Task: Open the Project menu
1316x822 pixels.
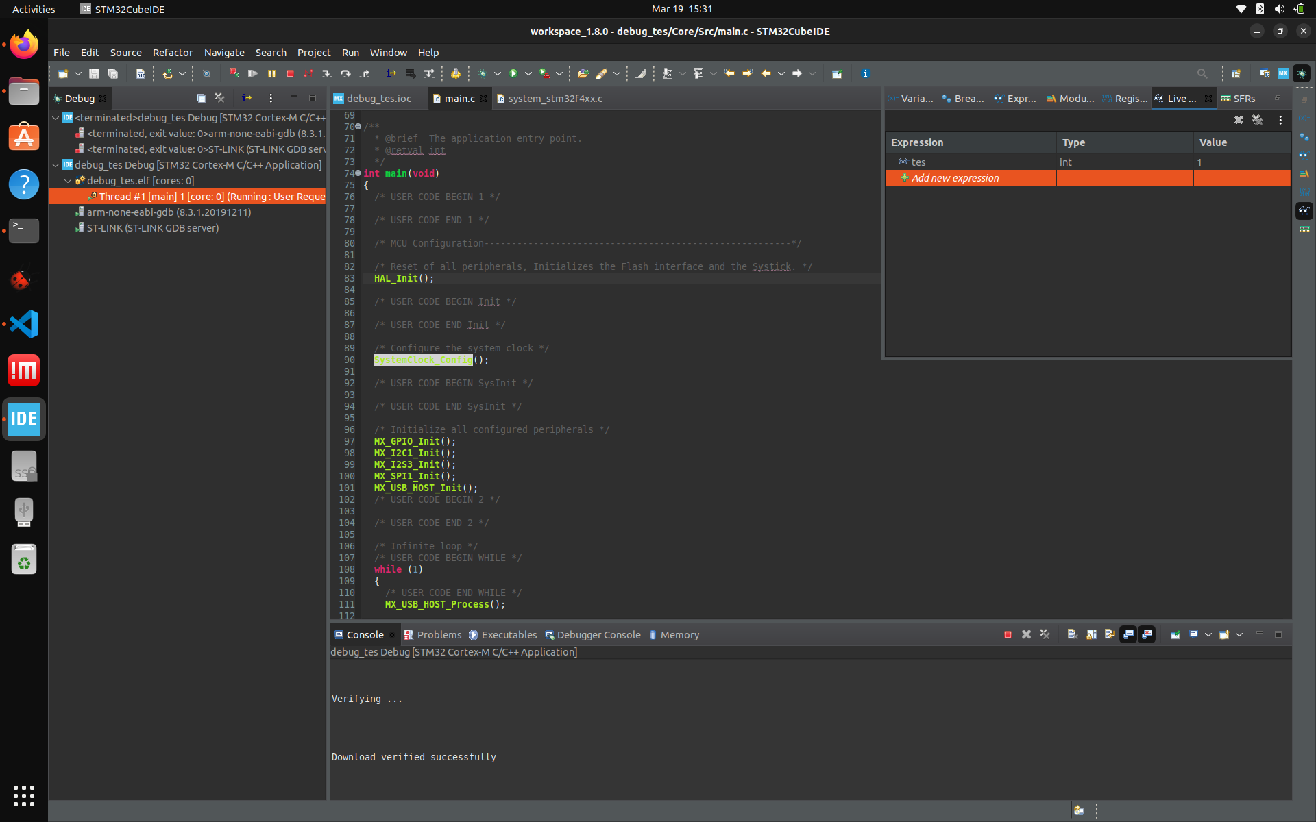Action: point(314,53)
